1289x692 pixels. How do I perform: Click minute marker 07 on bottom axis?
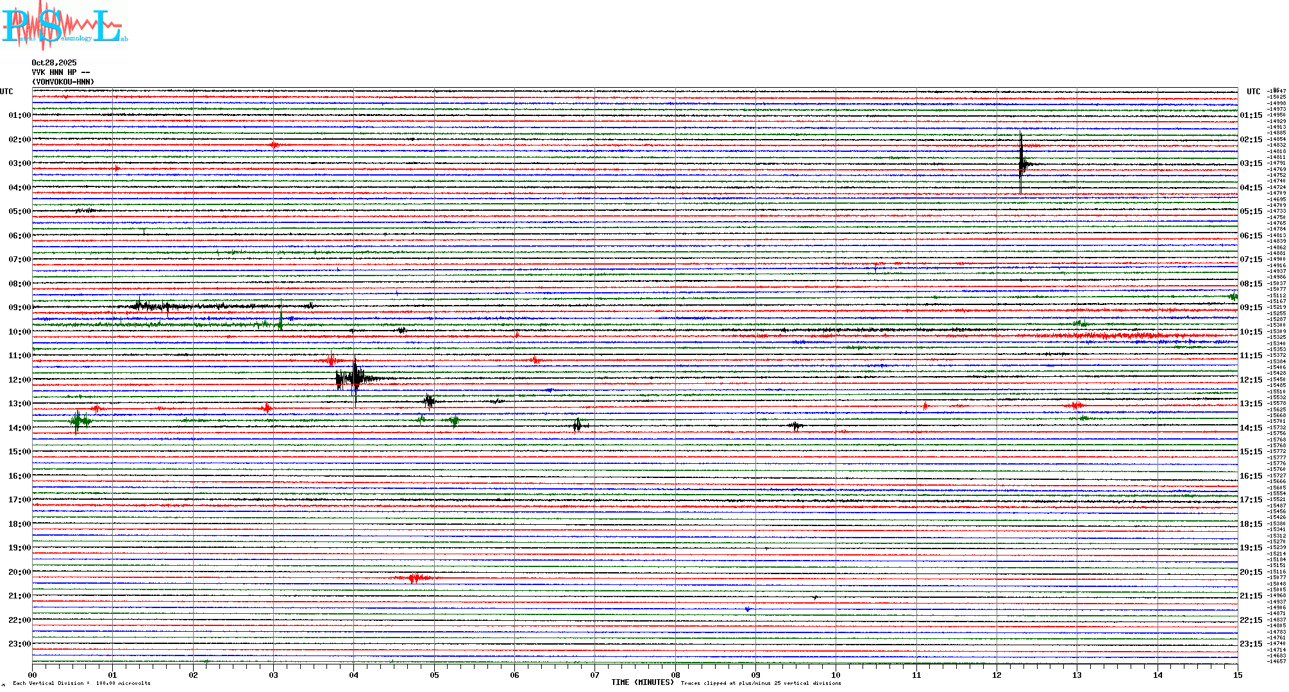coord(594,675)
